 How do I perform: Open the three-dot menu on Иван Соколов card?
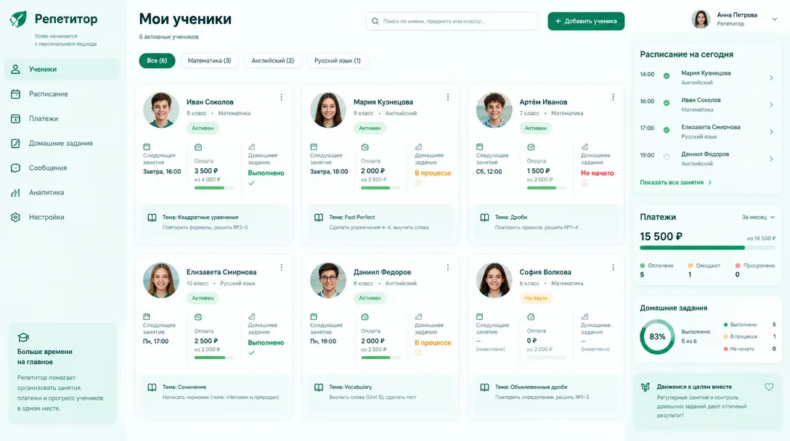point(281,97)
